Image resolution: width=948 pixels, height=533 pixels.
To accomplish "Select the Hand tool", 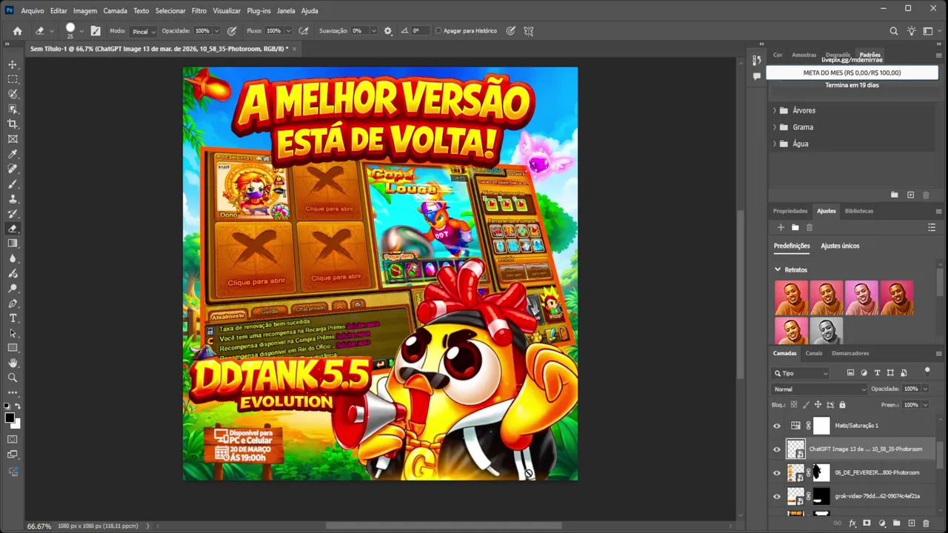I will tap(13, 363).
